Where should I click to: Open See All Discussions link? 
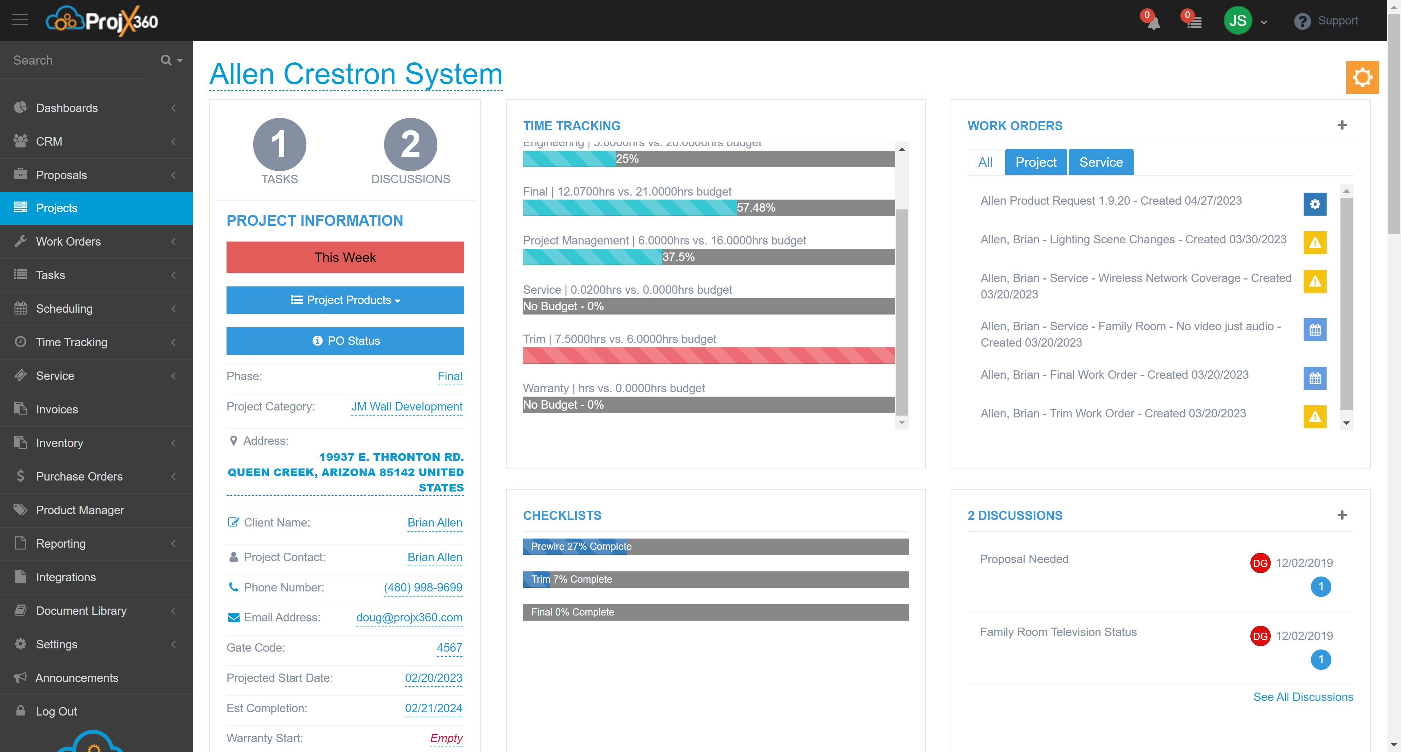point(1303,697)
